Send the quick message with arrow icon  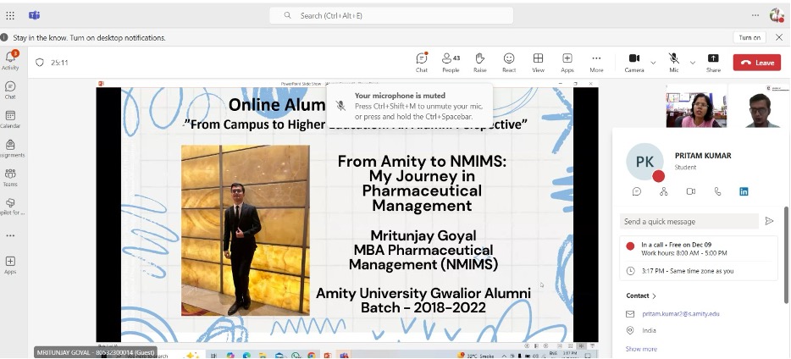point(769,221)
